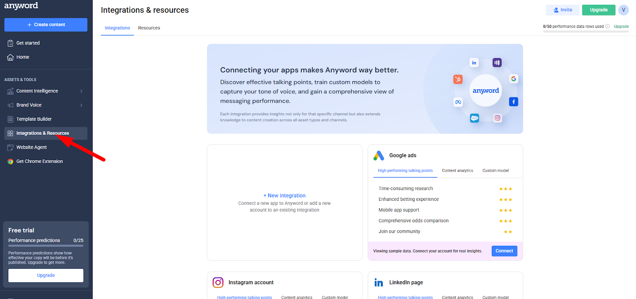Click the person icon on the Invite button
Viewport: 636px width, 299px height.
(556, 10)
